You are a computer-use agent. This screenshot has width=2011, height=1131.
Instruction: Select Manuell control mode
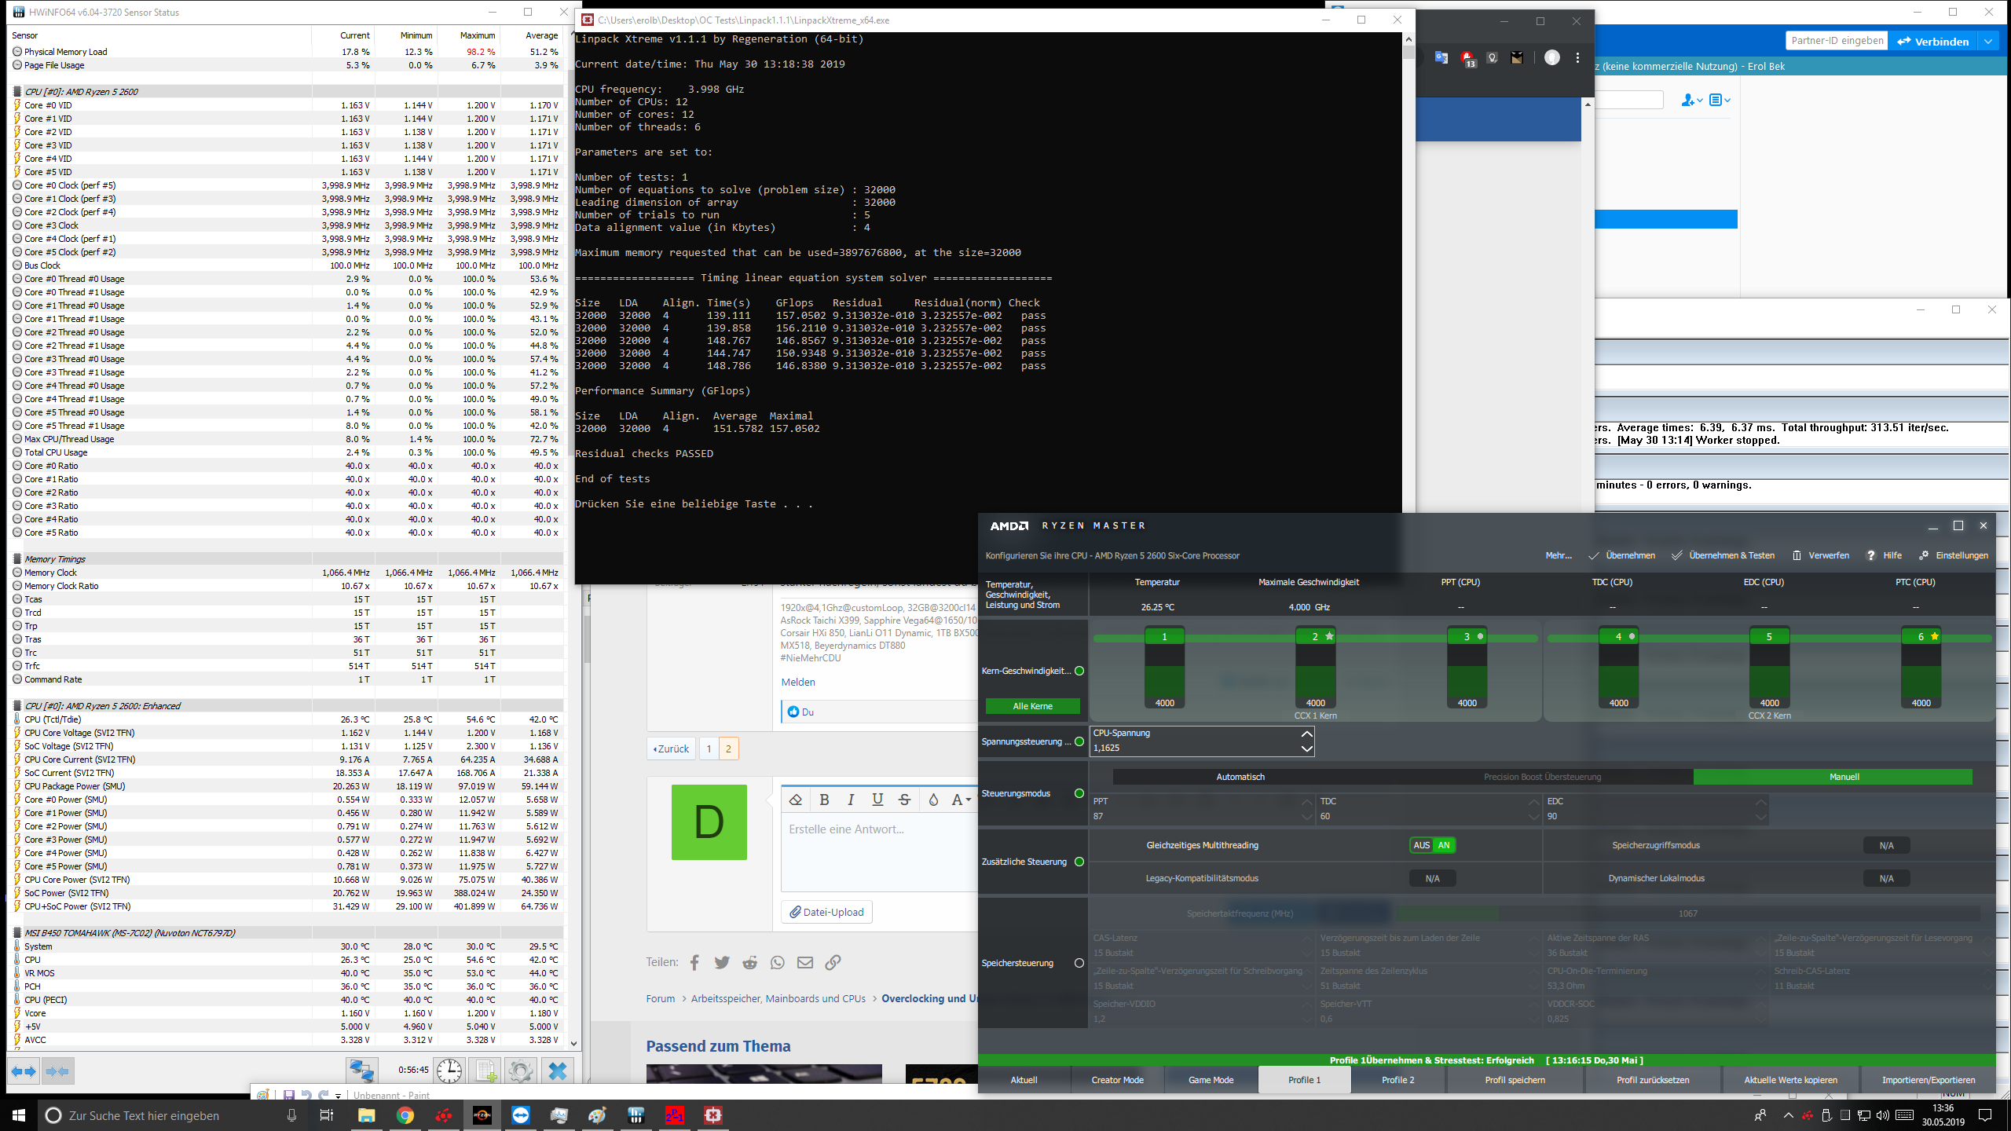pyautogui.click(x=1844, y=777)
